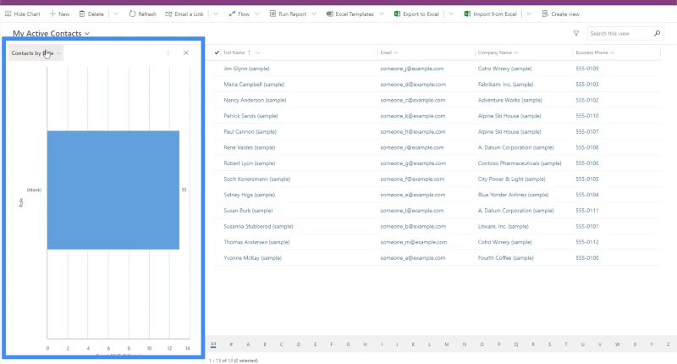The width and height of the screenshot is (677, 364).
Task: Focus the Search this view field
Action: click(619, 33)
